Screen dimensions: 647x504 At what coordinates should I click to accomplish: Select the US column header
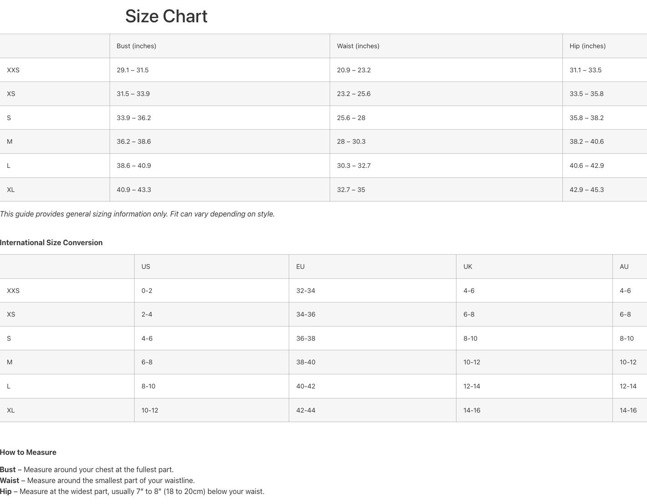click(145, 267)
